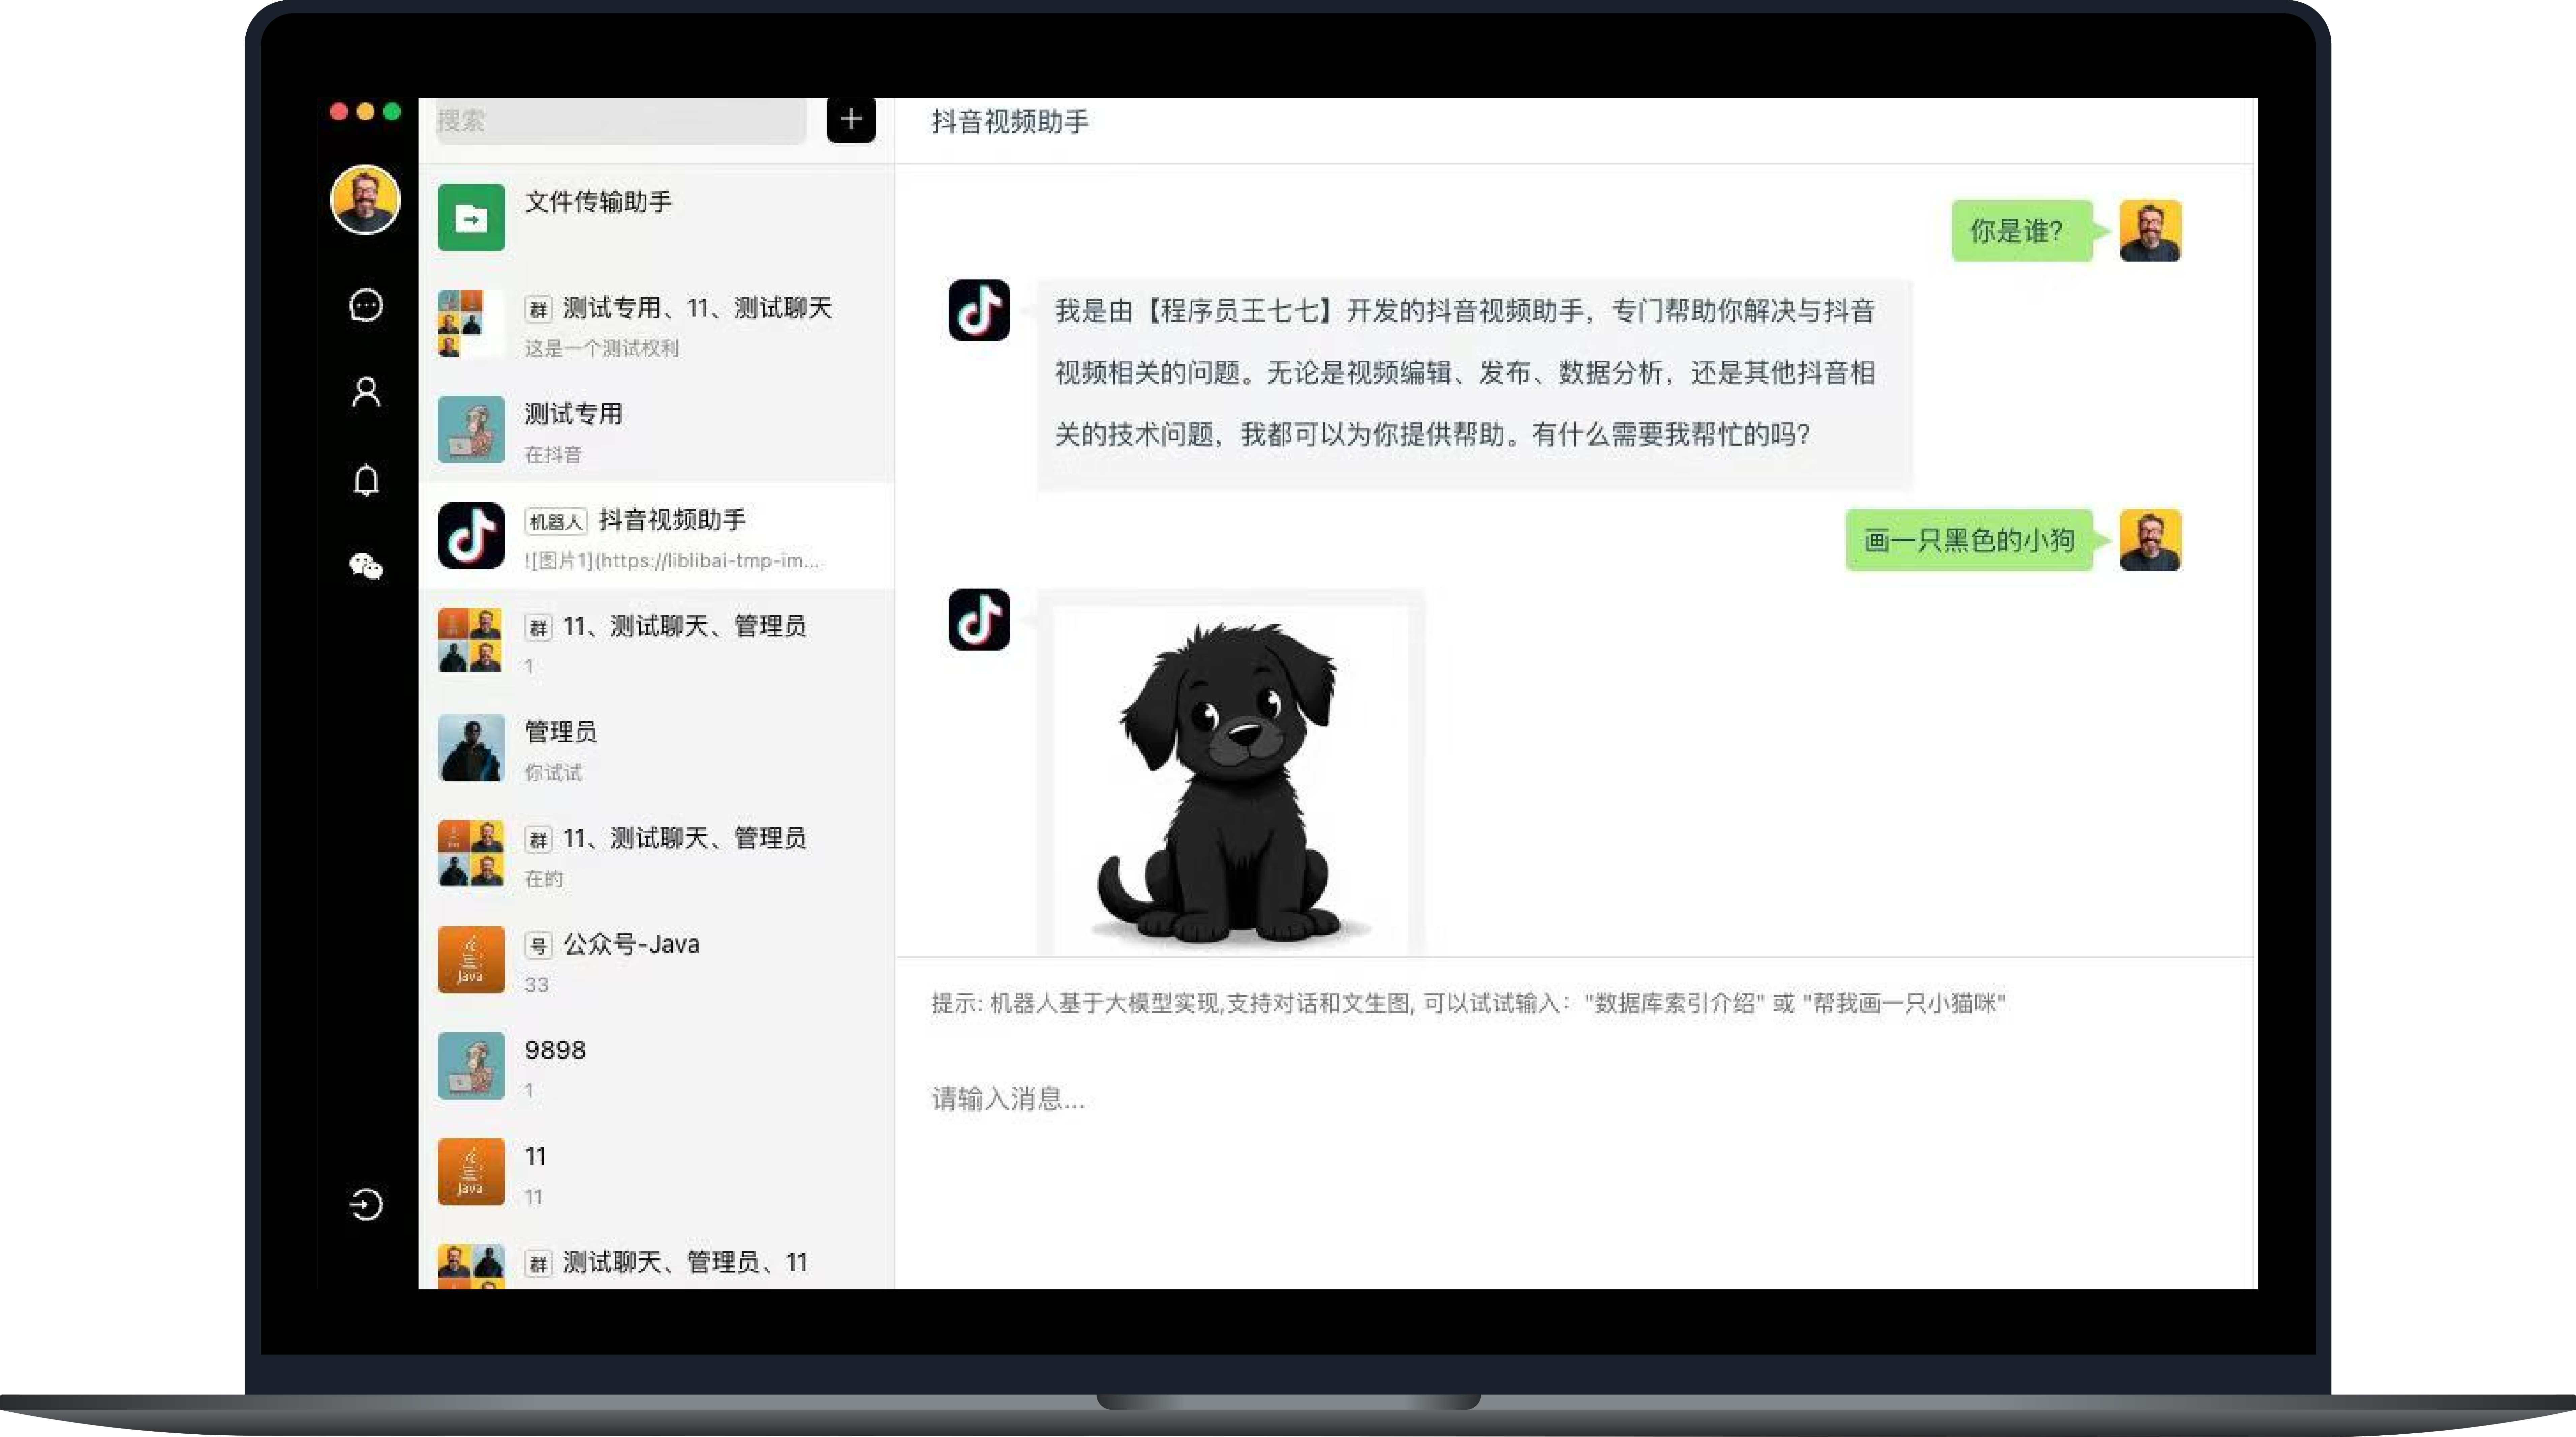Select the 抖音视频助手 robot conversation
2576x1437 pixels.
pos(656,535)
